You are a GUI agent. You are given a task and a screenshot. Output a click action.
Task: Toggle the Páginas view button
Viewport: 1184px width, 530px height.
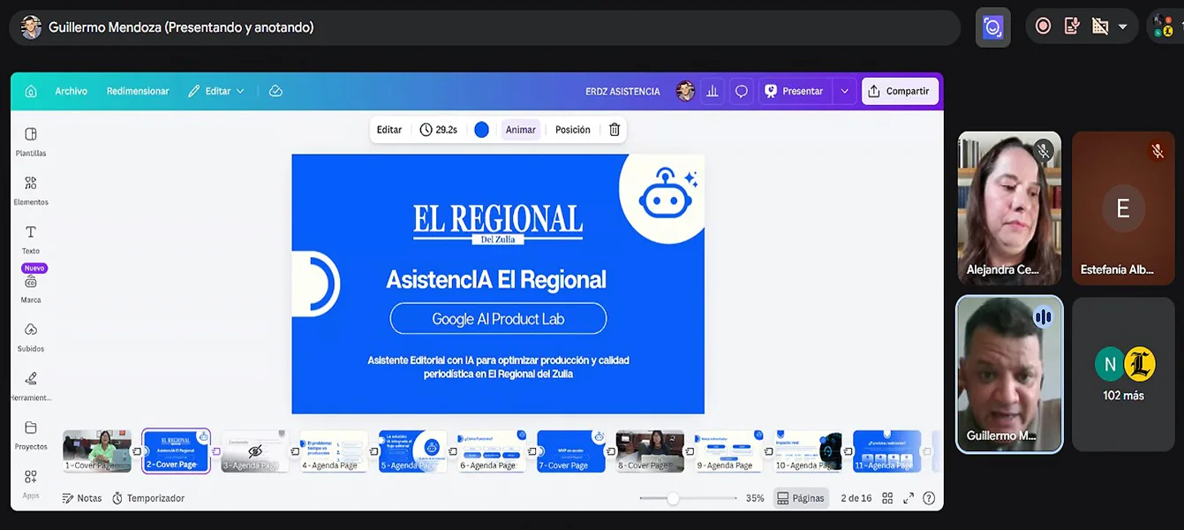pos(801,498)
